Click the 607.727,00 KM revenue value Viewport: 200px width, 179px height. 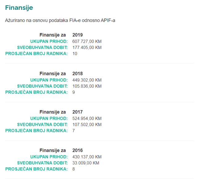87,41
